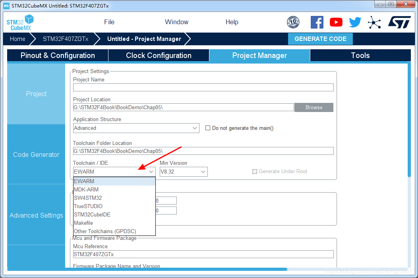This screenshot has width=418, height=278.
Task: Click Untitled - Project Manager breadcrumb
Action: click(x=144, y=39)
